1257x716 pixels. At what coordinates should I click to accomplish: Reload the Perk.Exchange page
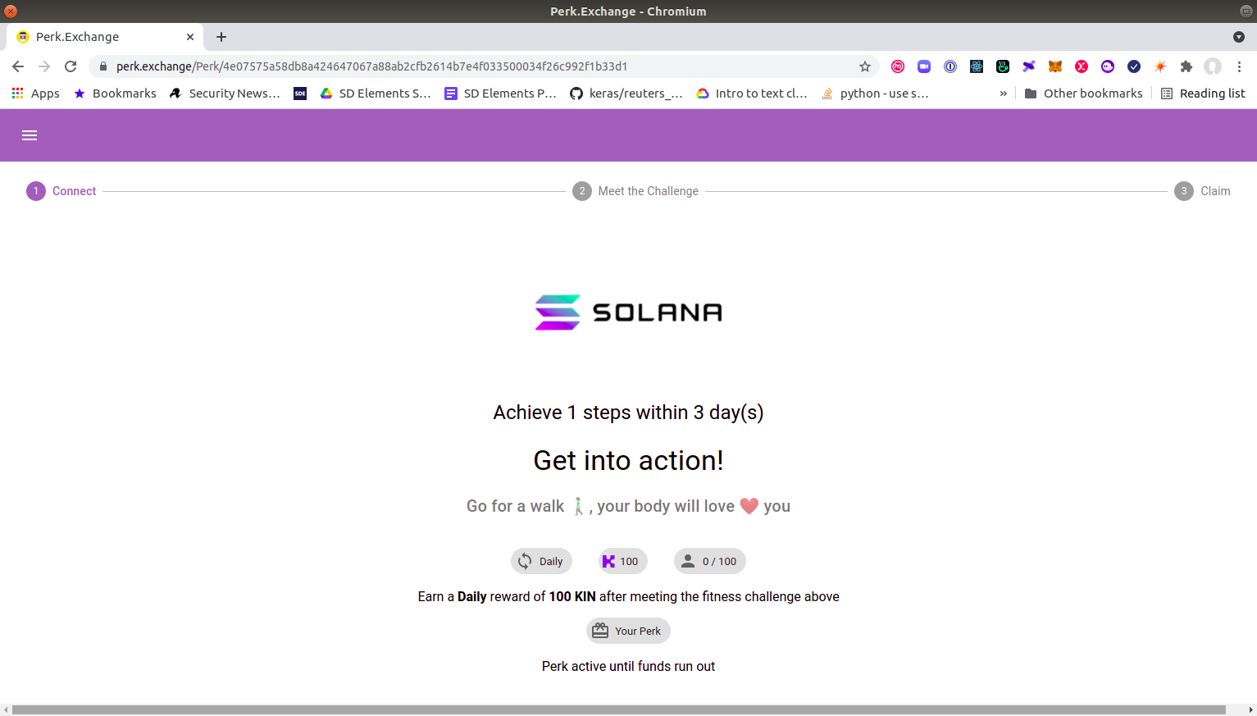[71, 66]
